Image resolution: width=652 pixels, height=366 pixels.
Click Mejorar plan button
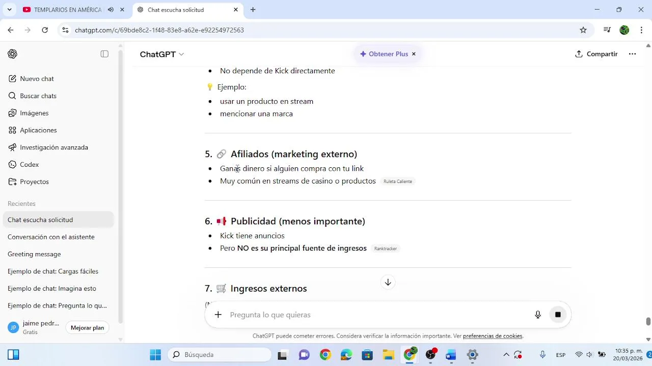click(87, 328)
